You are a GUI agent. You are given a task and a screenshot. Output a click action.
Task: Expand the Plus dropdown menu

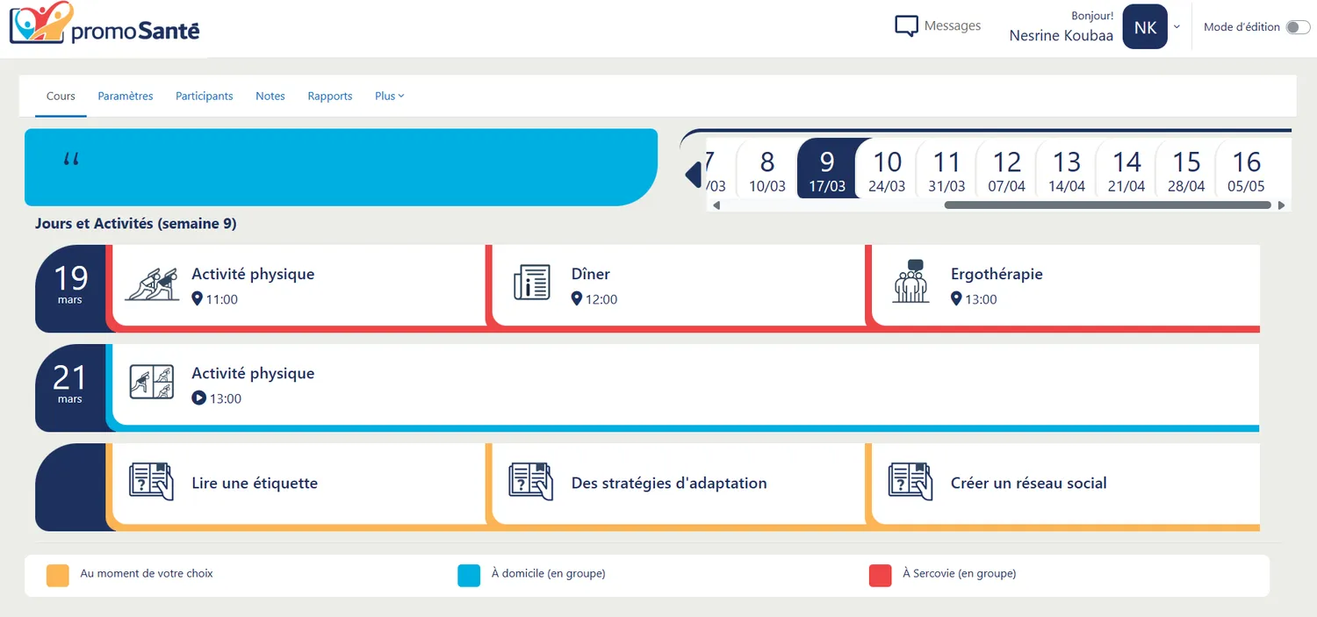pyautogui.click(x=389, y=97)
